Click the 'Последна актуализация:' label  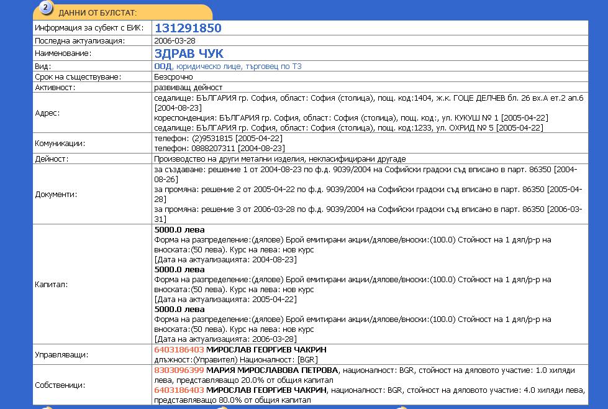tap(80, 41)
